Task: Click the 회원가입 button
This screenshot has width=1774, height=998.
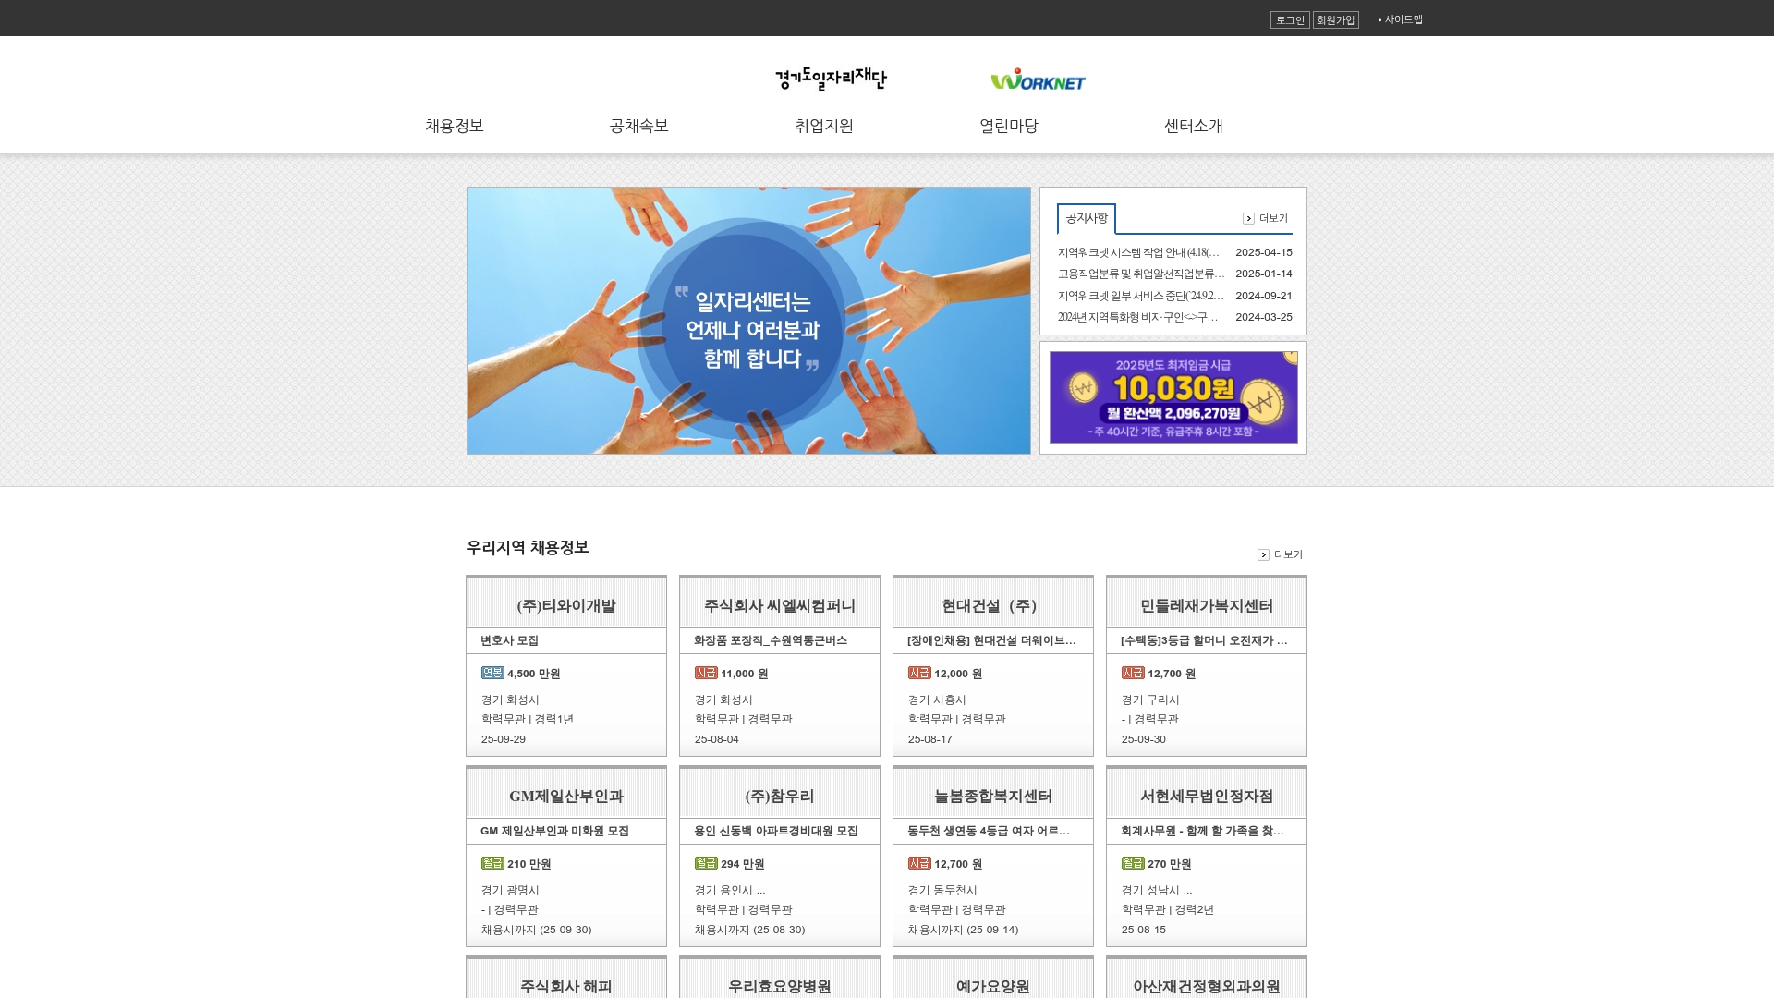Action: (1335, 19)
